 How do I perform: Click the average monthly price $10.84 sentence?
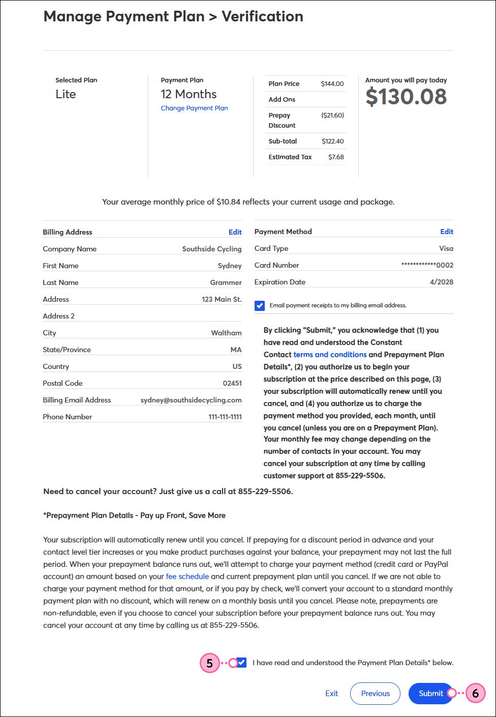tap(248, 202)
